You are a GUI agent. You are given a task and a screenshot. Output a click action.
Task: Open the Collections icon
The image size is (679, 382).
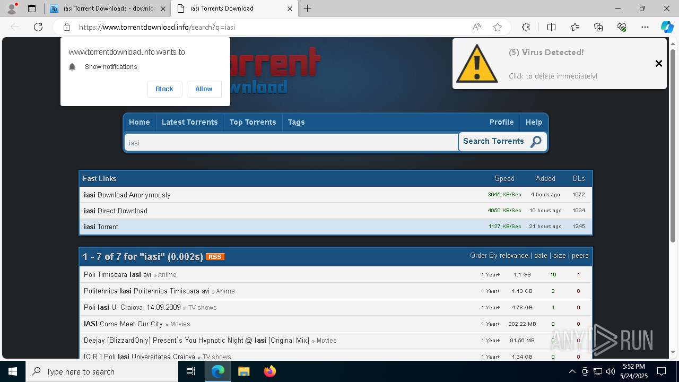pyautogui.click(x=598, y=27)
